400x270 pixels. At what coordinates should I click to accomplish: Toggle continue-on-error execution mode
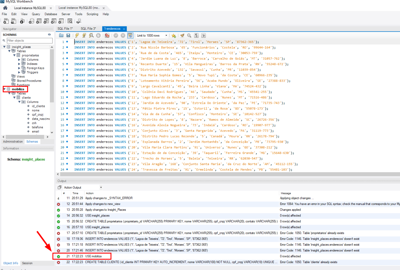107,35
